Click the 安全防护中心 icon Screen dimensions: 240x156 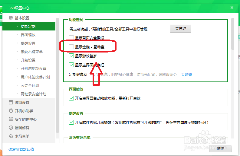coord(11,119)
